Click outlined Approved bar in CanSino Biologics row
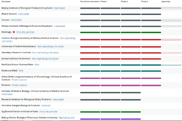This screenshot has height=121, width=182. coord(171,40)
